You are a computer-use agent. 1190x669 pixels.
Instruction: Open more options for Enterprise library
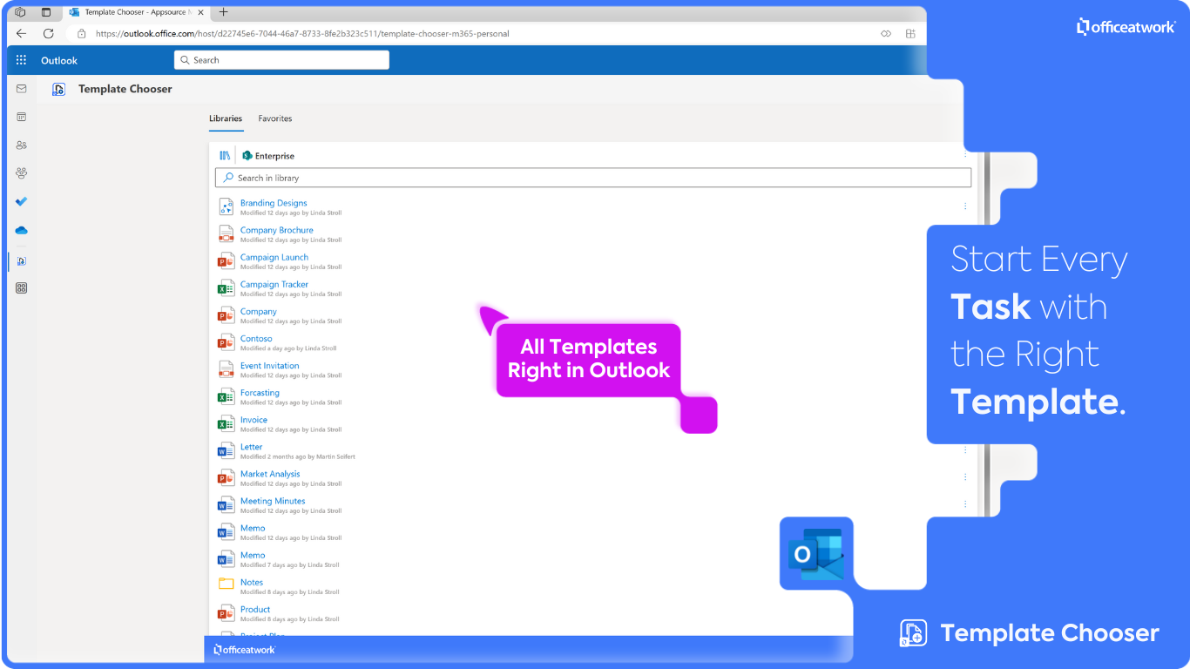[x=965, y=156]
